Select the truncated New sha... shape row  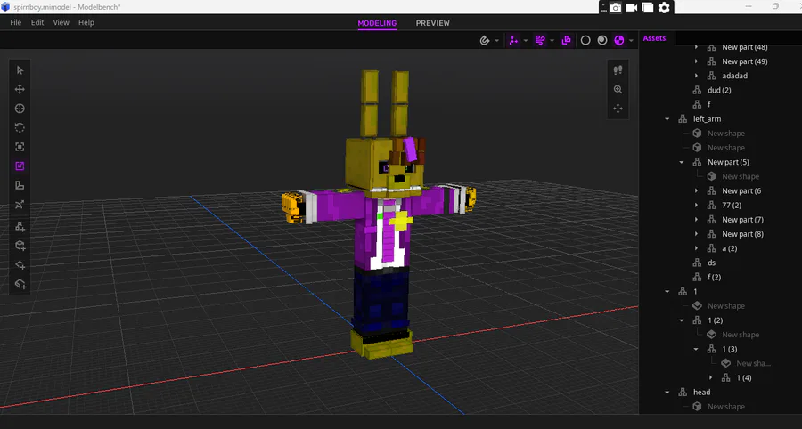tap(753, 364)
